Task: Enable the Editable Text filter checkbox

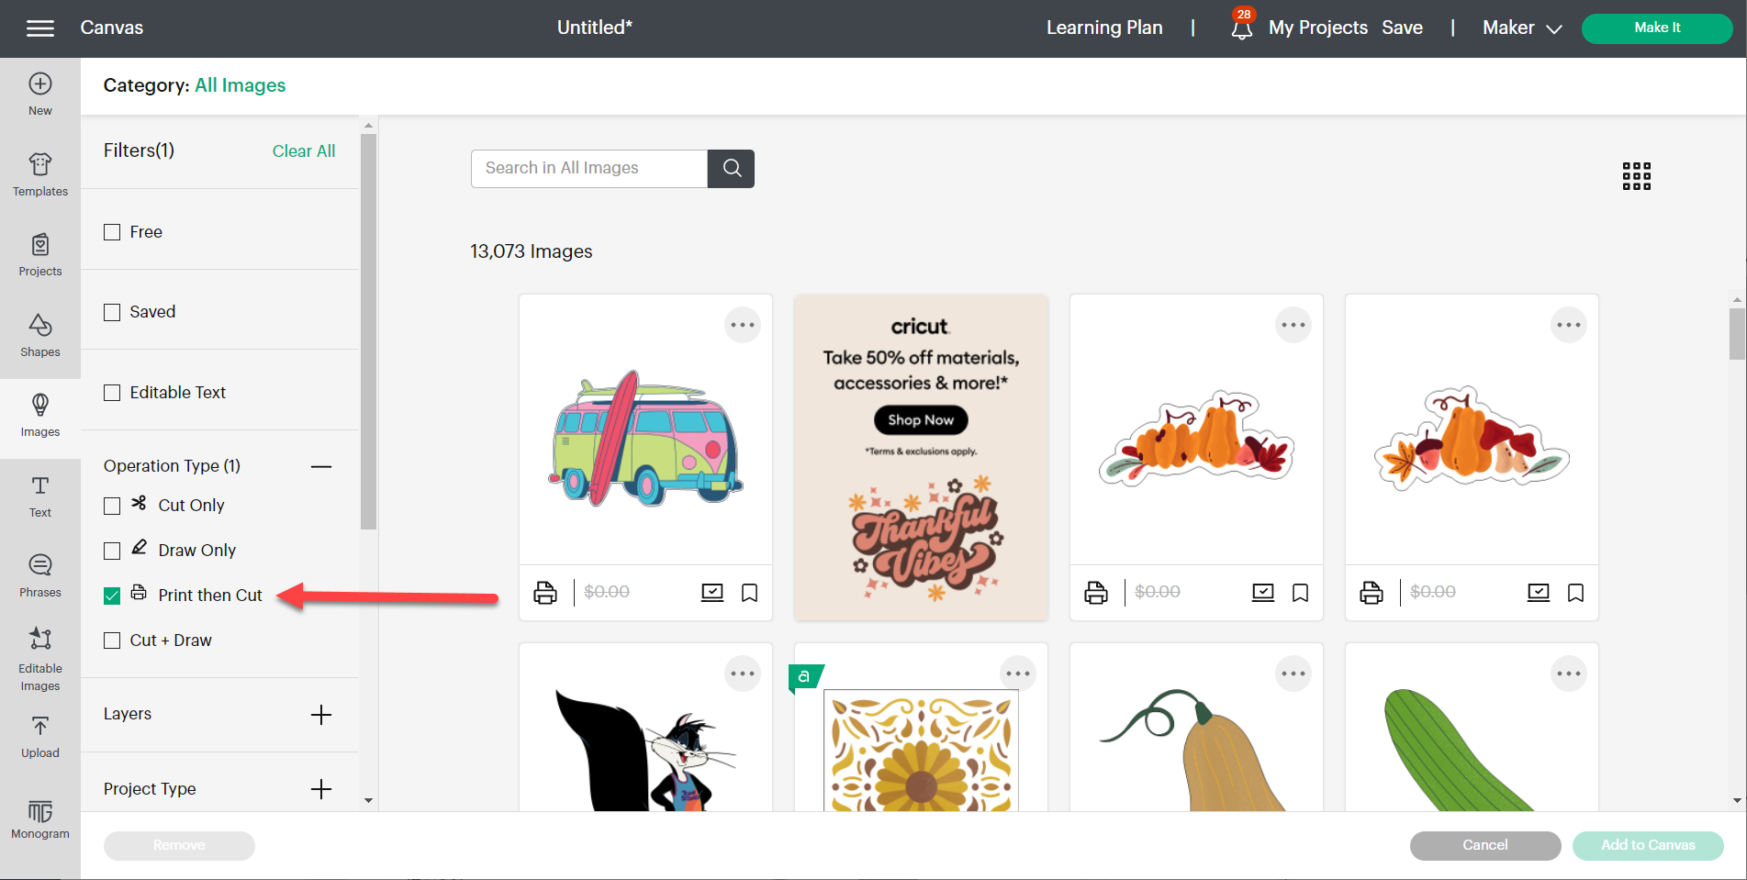Action: tap(112, 393)
